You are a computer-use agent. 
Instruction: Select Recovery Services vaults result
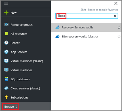point(86,27)
